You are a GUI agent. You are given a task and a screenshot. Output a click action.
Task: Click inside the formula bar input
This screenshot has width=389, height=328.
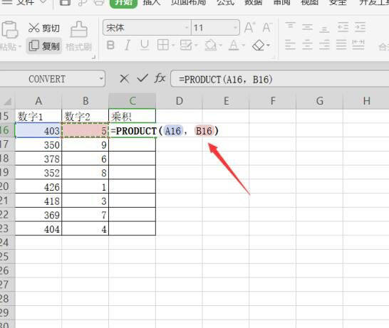[280, 79]
